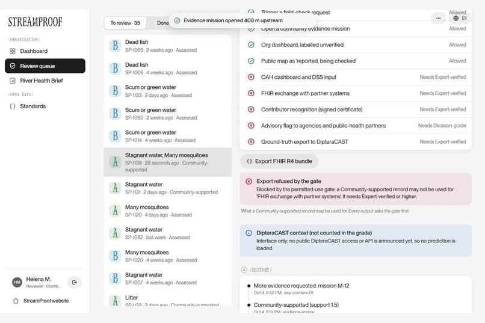Change language with EN globe button

coord(460,18)
